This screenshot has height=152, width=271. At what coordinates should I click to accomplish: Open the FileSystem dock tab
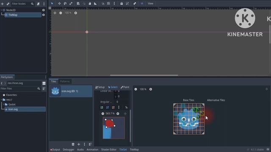point(7,77)
